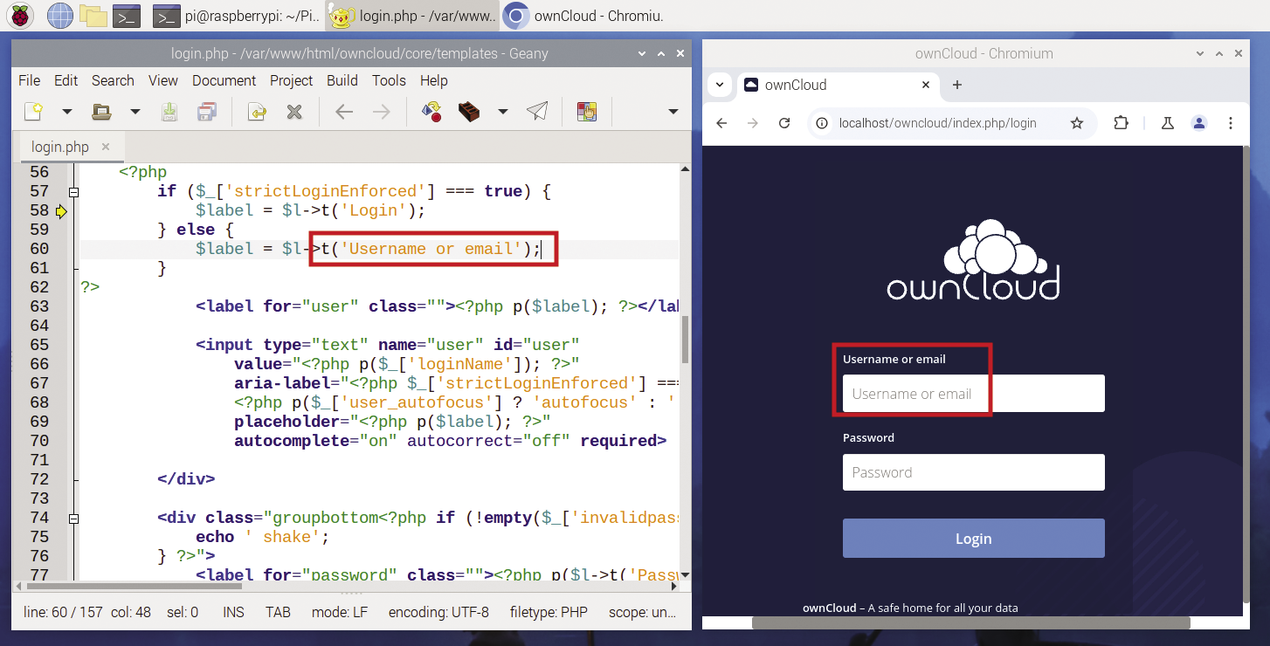Reload the ownCloud page
This screenshot has width=1270, height=646.
[784, 123]
